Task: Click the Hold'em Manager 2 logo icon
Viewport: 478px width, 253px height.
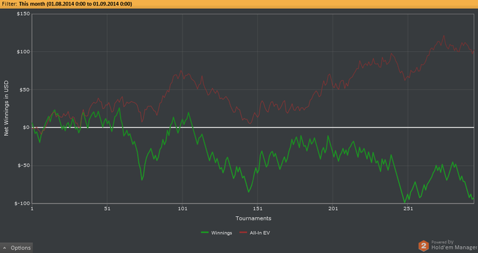Action: click(x=423, y=246)
